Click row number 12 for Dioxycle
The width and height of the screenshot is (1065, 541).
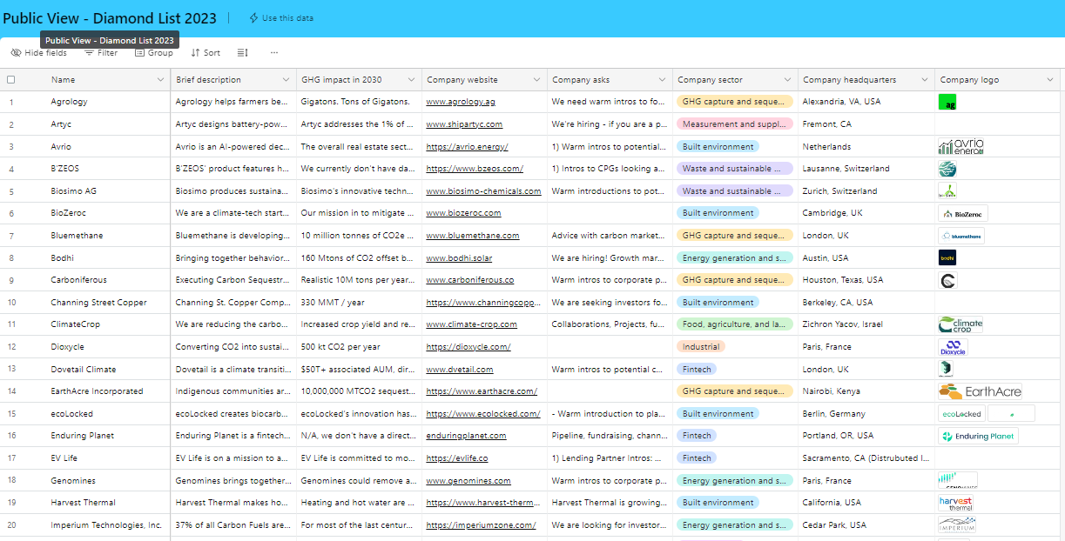[12, 347]
